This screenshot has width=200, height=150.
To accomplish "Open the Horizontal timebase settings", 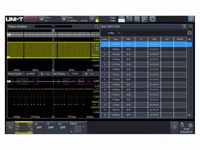I will 42,19.
